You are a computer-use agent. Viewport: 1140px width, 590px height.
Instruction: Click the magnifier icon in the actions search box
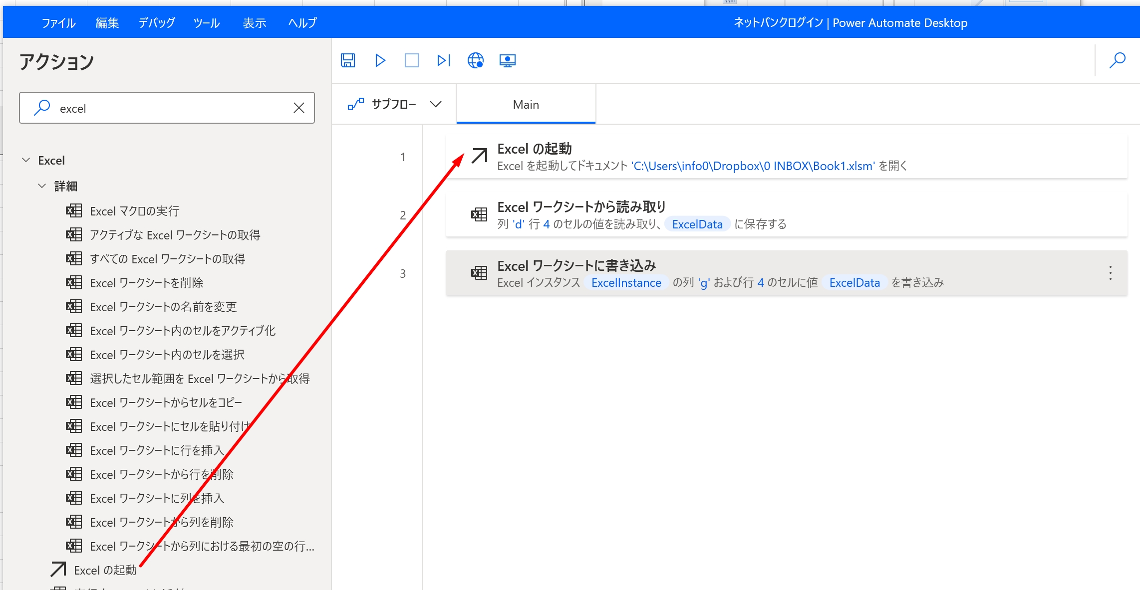[42, 108]
